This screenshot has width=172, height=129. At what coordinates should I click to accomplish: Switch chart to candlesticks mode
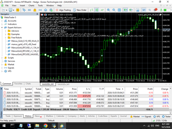coord(97,10)
